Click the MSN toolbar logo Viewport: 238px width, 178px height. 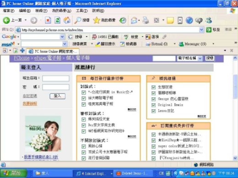(x=8, y=44)
